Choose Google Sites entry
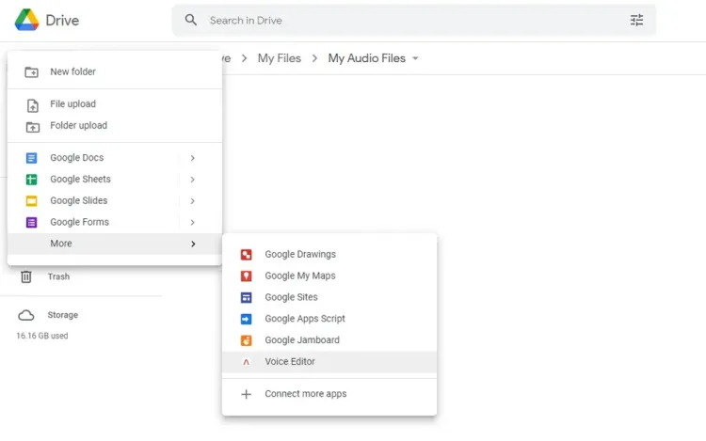Screen dimensions: 706x441 click(329, 297)
